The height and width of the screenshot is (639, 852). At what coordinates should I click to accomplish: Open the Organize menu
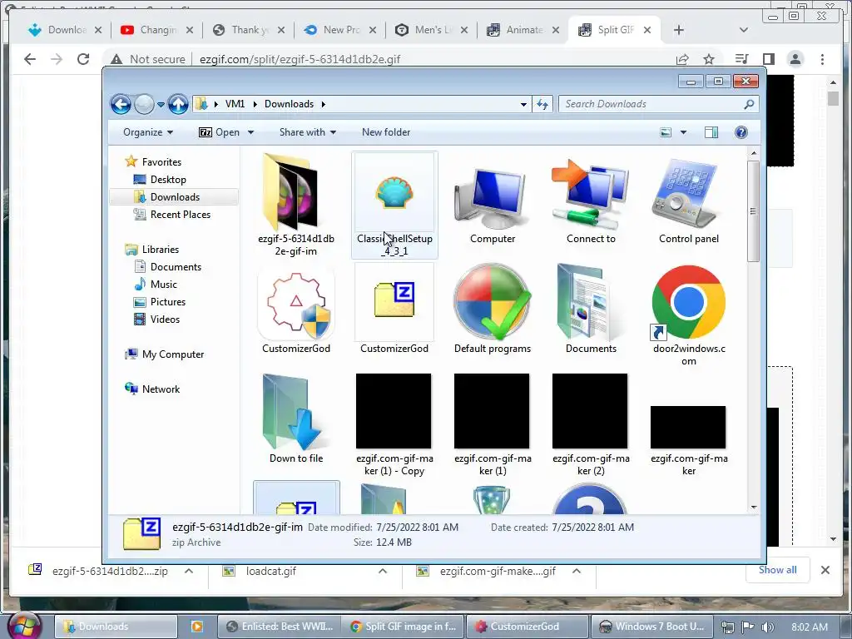[148, 132]
